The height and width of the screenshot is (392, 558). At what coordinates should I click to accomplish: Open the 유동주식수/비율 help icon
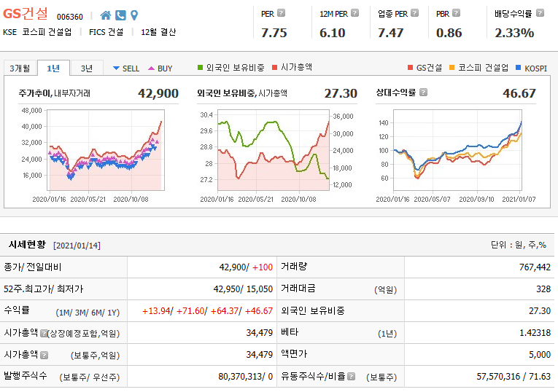point(352,377)
